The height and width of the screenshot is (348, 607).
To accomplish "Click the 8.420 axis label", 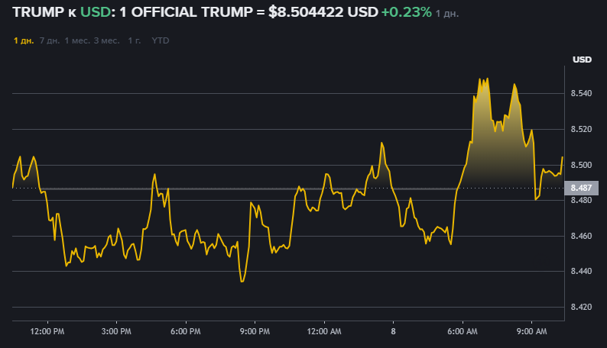I will (x=582, y=308).
